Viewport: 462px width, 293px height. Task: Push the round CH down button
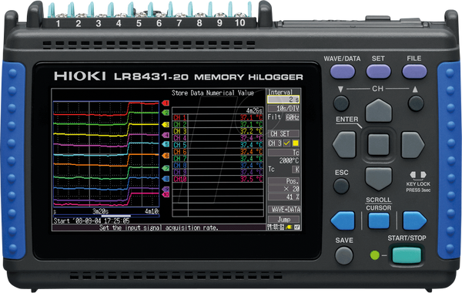[x=341, y=103]
